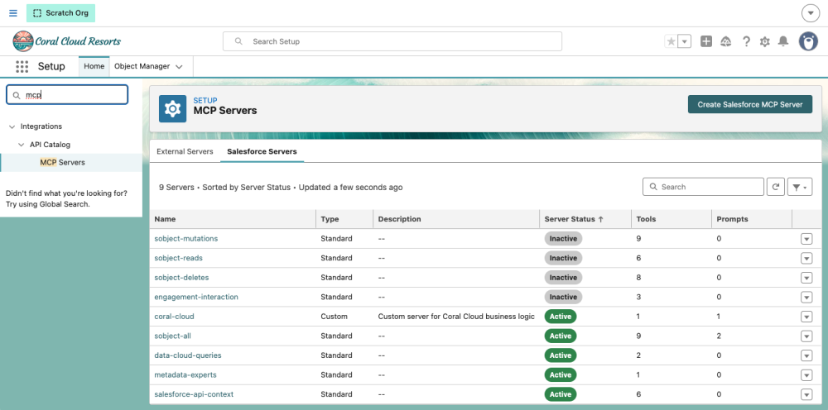Open the metadata-experts server link
The height and width of the screenshot is (410, 828).
(185, 375)
